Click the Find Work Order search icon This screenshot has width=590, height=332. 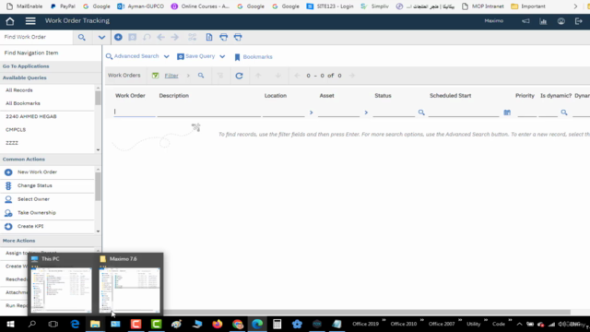[x=82, y=37]
